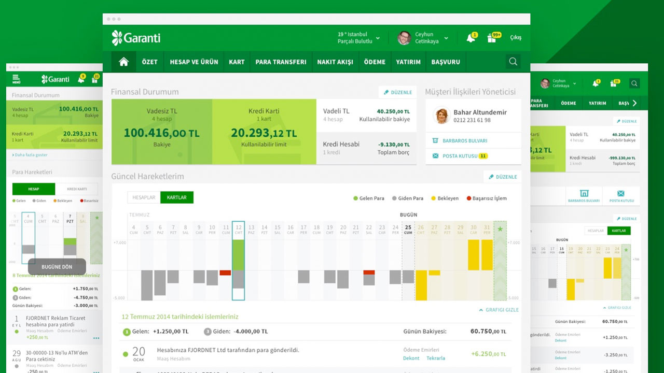664x373 pixels.
Task: Open the notifications bell in the main window
Action: 471,38
